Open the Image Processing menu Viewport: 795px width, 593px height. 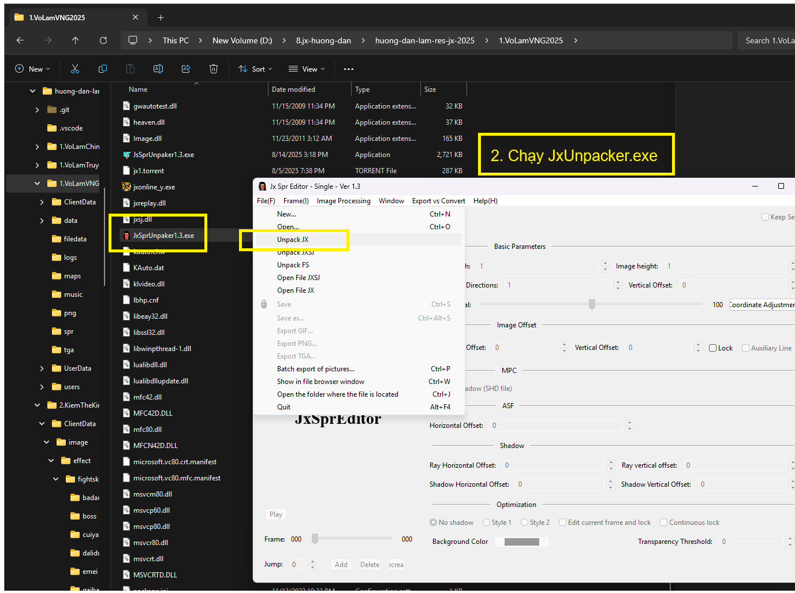click(344, 201)
